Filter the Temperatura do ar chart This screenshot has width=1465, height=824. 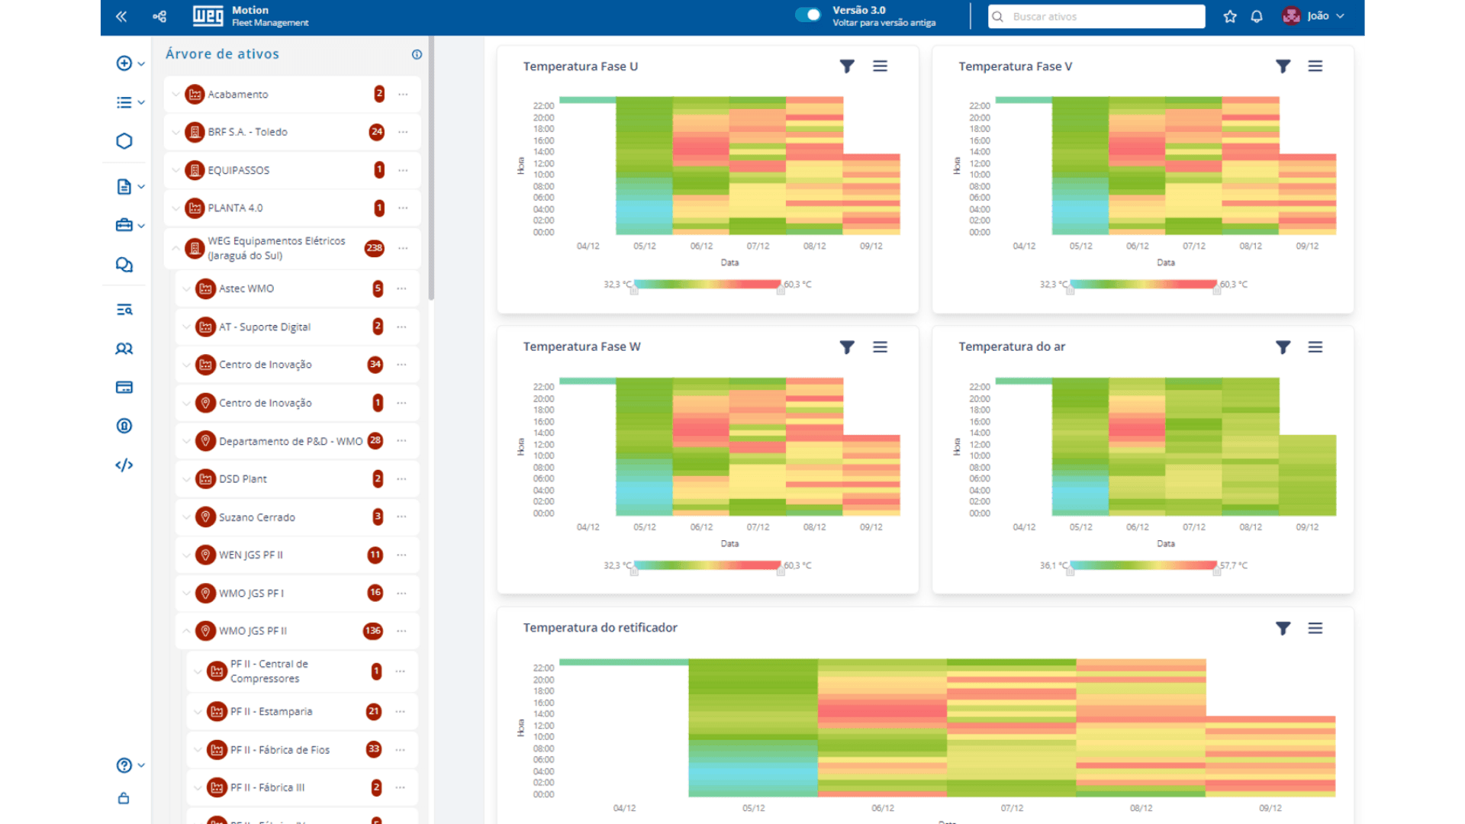[x=1283, y=347]
